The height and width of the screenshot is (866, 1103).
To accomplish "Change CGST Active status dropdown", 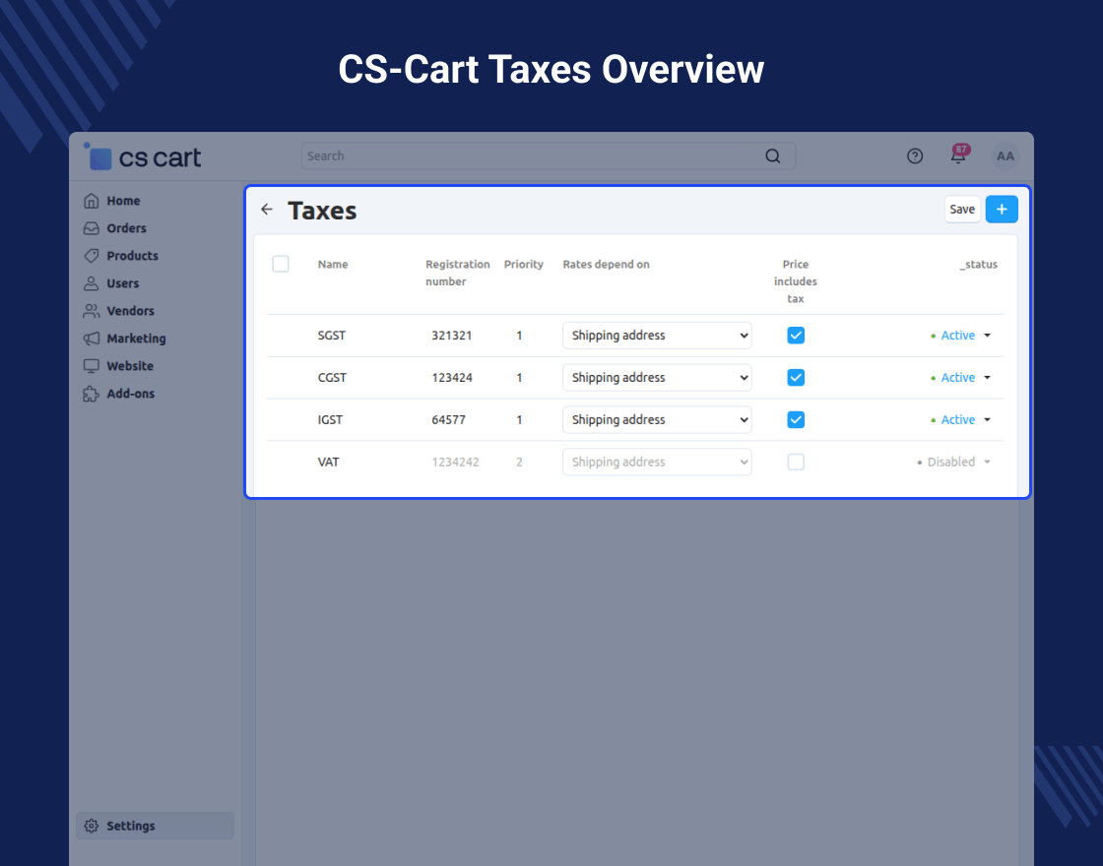I will pos(960,378).
